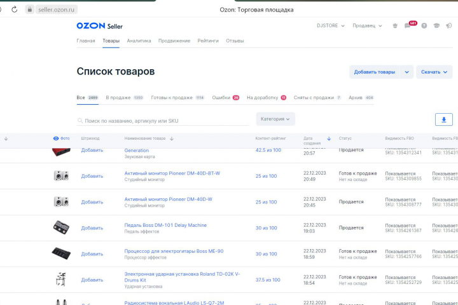Open the Рейтинги menu
The image size is (458, 305).
(x=208, y=41)
